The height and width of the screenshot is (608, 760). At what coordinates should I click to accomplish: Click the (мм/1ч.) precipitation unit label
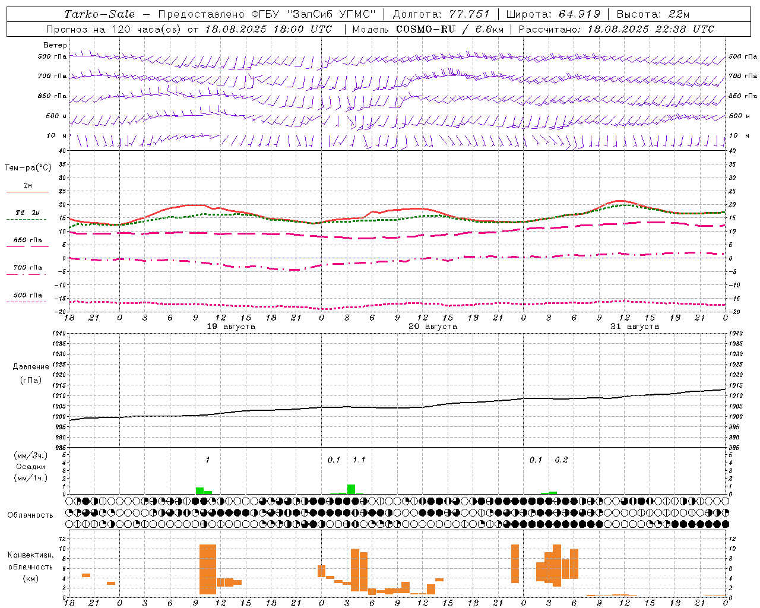click(x=31, y=478)
